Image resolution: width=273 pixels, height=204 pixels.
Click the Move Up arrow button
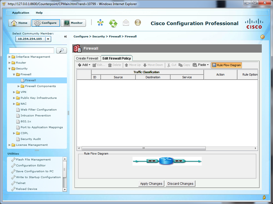tap(133, 65)
